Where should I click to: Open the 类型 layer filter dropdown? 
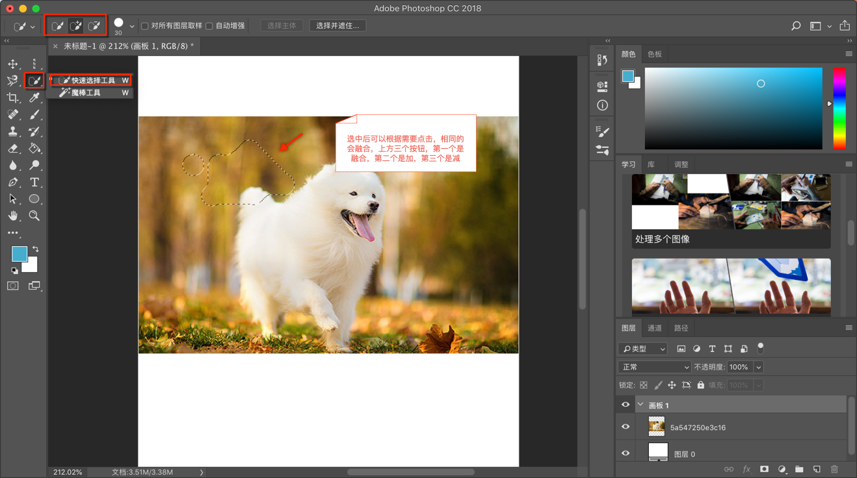click(643, 349)
